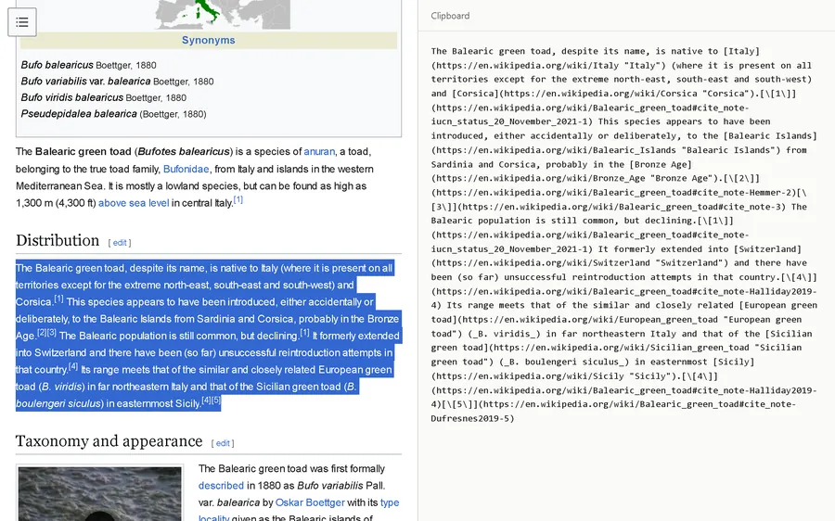
Task: Edit the Taxonomy and appearance section
Action: click(223, 443)
